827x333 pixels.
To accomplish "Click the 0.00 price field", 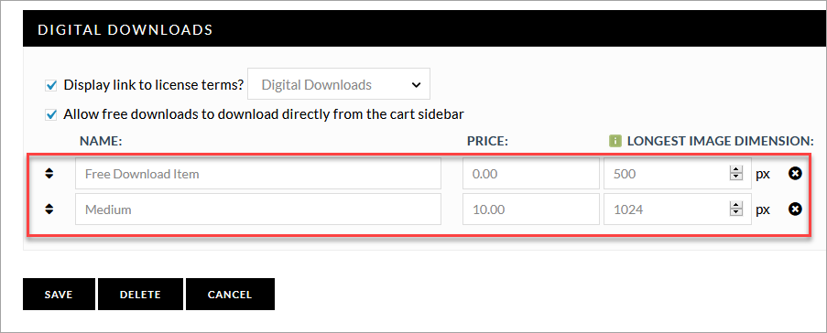I will coord(530,173).
